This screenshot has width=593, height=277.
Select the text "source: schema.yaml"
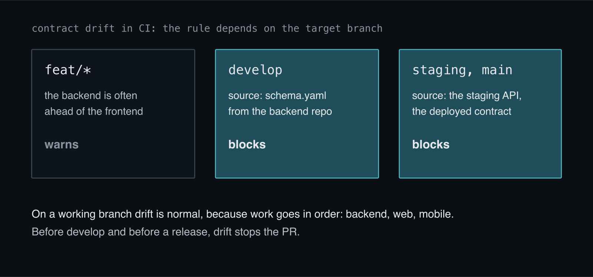(x=277, y=96)
